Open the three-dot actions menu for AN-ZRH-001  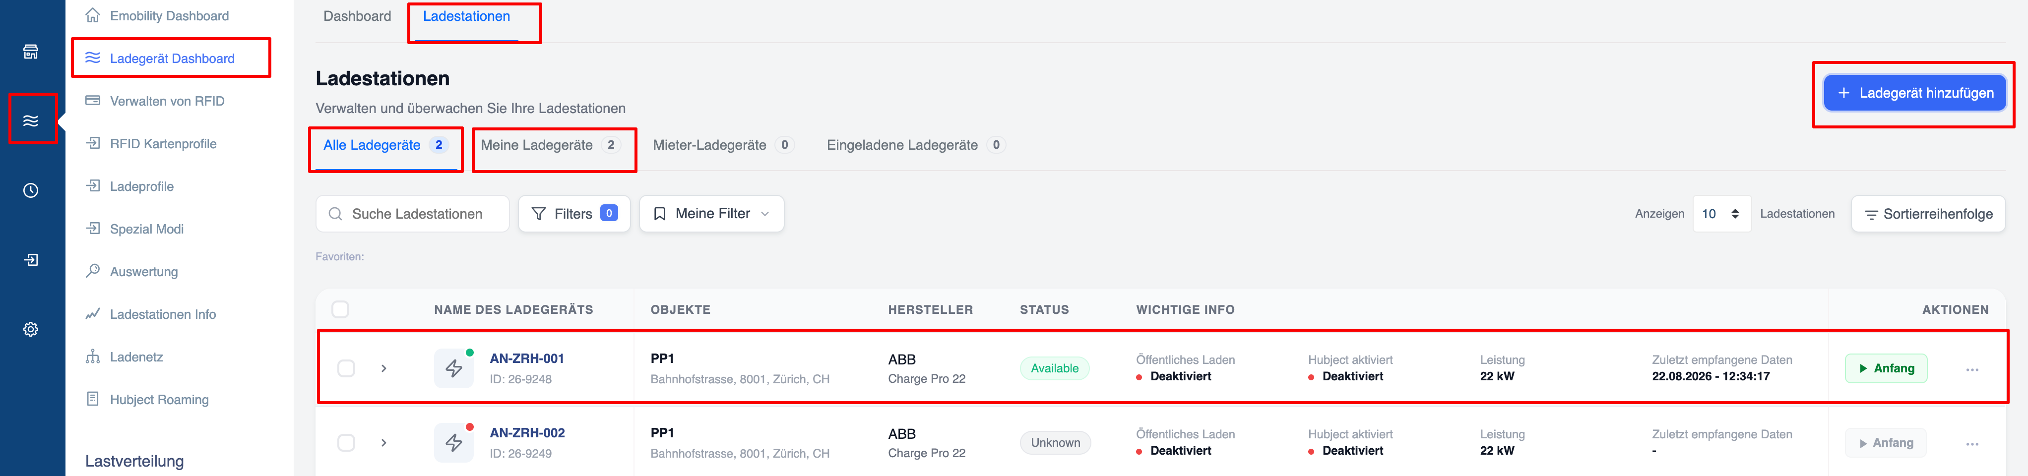(x=1972, y=369)
